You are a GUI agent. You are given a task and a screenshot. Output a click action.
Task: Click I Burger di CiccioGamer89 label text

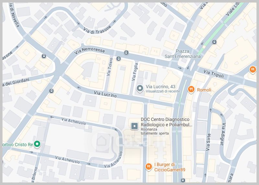(x=170, y=167)
